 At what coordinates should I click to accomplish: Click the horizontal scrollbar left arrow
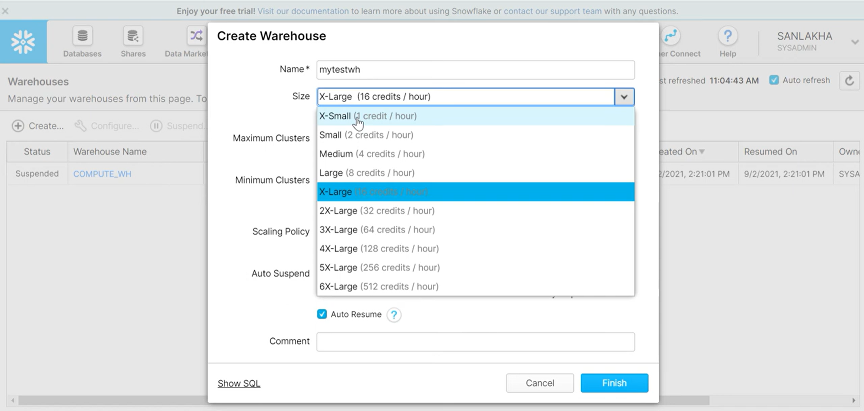click(13, 400)
